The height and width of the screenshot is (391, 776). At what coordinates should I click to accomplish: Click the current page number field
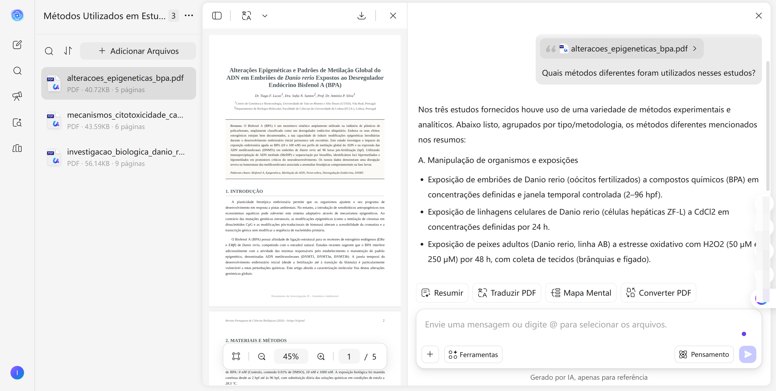click(349, 356)
